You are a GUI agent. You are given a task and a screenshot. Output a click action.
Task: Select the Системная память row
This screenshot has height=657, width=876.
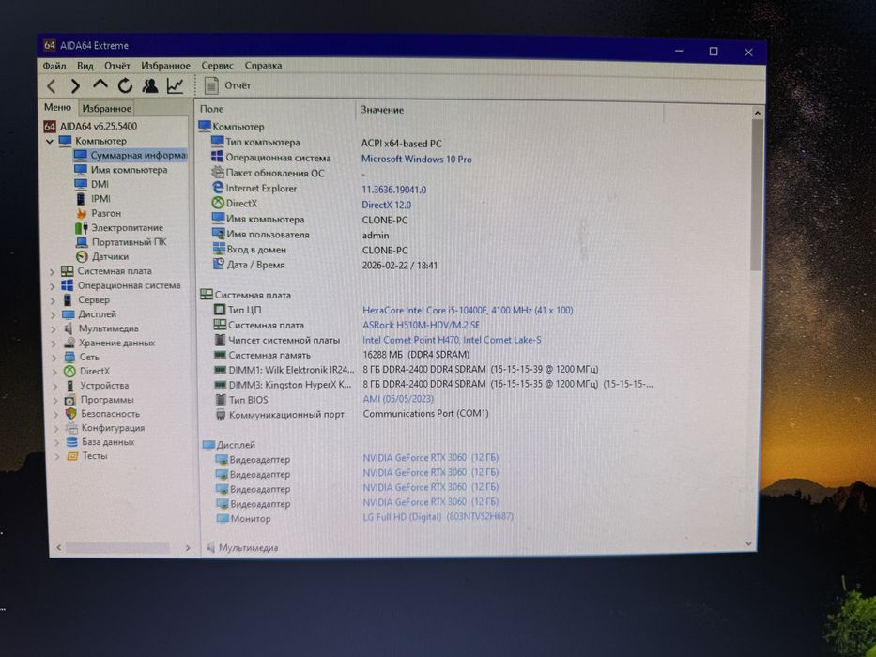pos(430,355)
